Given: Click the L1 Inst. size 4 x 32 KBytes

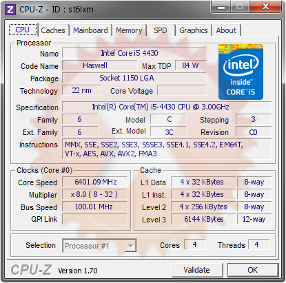Looking at the screenshot, I should [203, 195].
